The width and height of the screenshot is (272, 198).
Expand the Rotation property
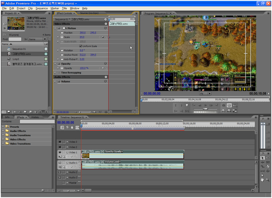coord(58,50)
